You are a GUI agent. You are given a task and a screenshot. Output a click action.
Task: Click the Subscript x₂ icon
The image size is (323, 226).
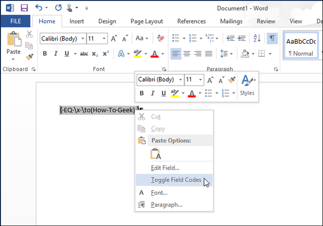[95, 54]
